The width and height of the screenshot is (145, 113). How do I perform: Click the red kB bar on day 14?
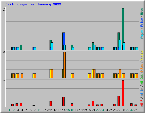[63, 102]
